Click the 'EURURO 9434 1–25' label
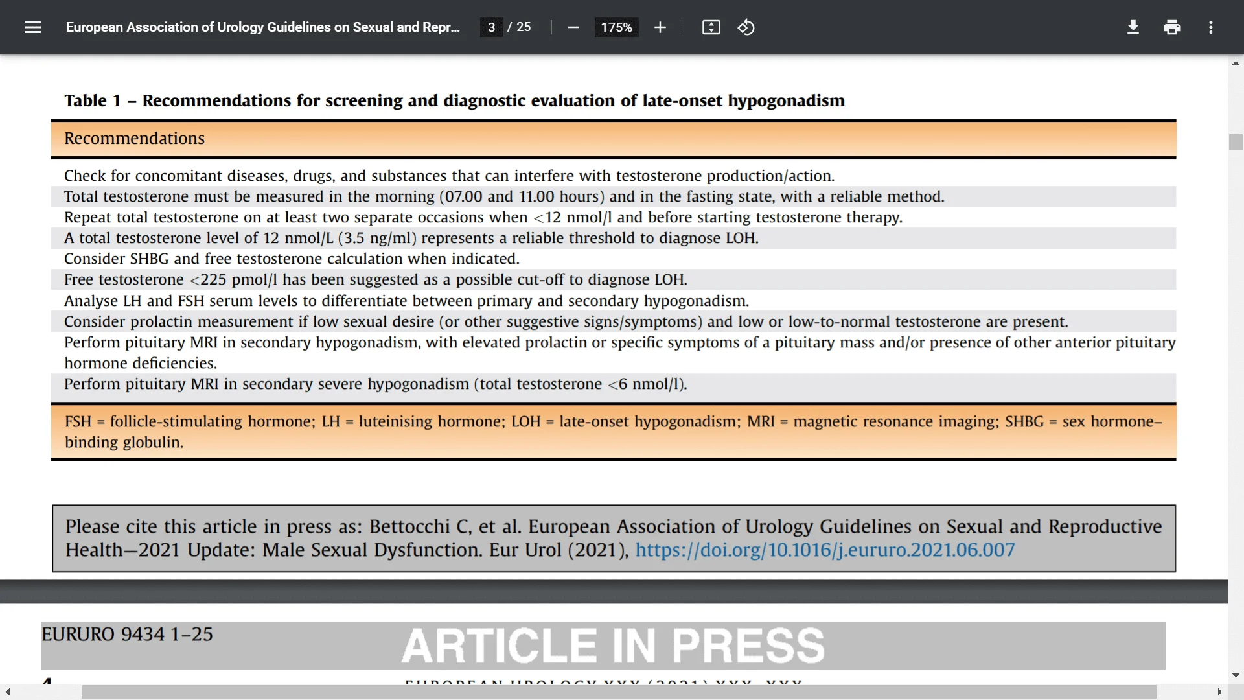This screenshot has width=1244, height=700. coord(127,634)
